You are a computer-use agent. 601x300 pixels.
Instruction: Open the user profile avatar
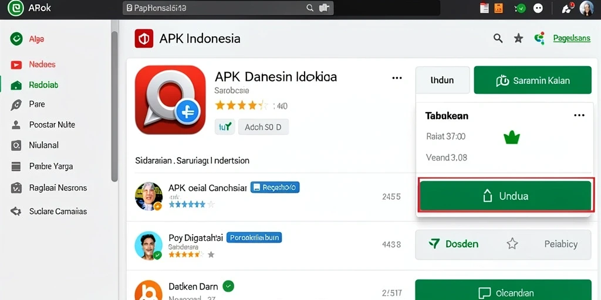pos(586,8)
